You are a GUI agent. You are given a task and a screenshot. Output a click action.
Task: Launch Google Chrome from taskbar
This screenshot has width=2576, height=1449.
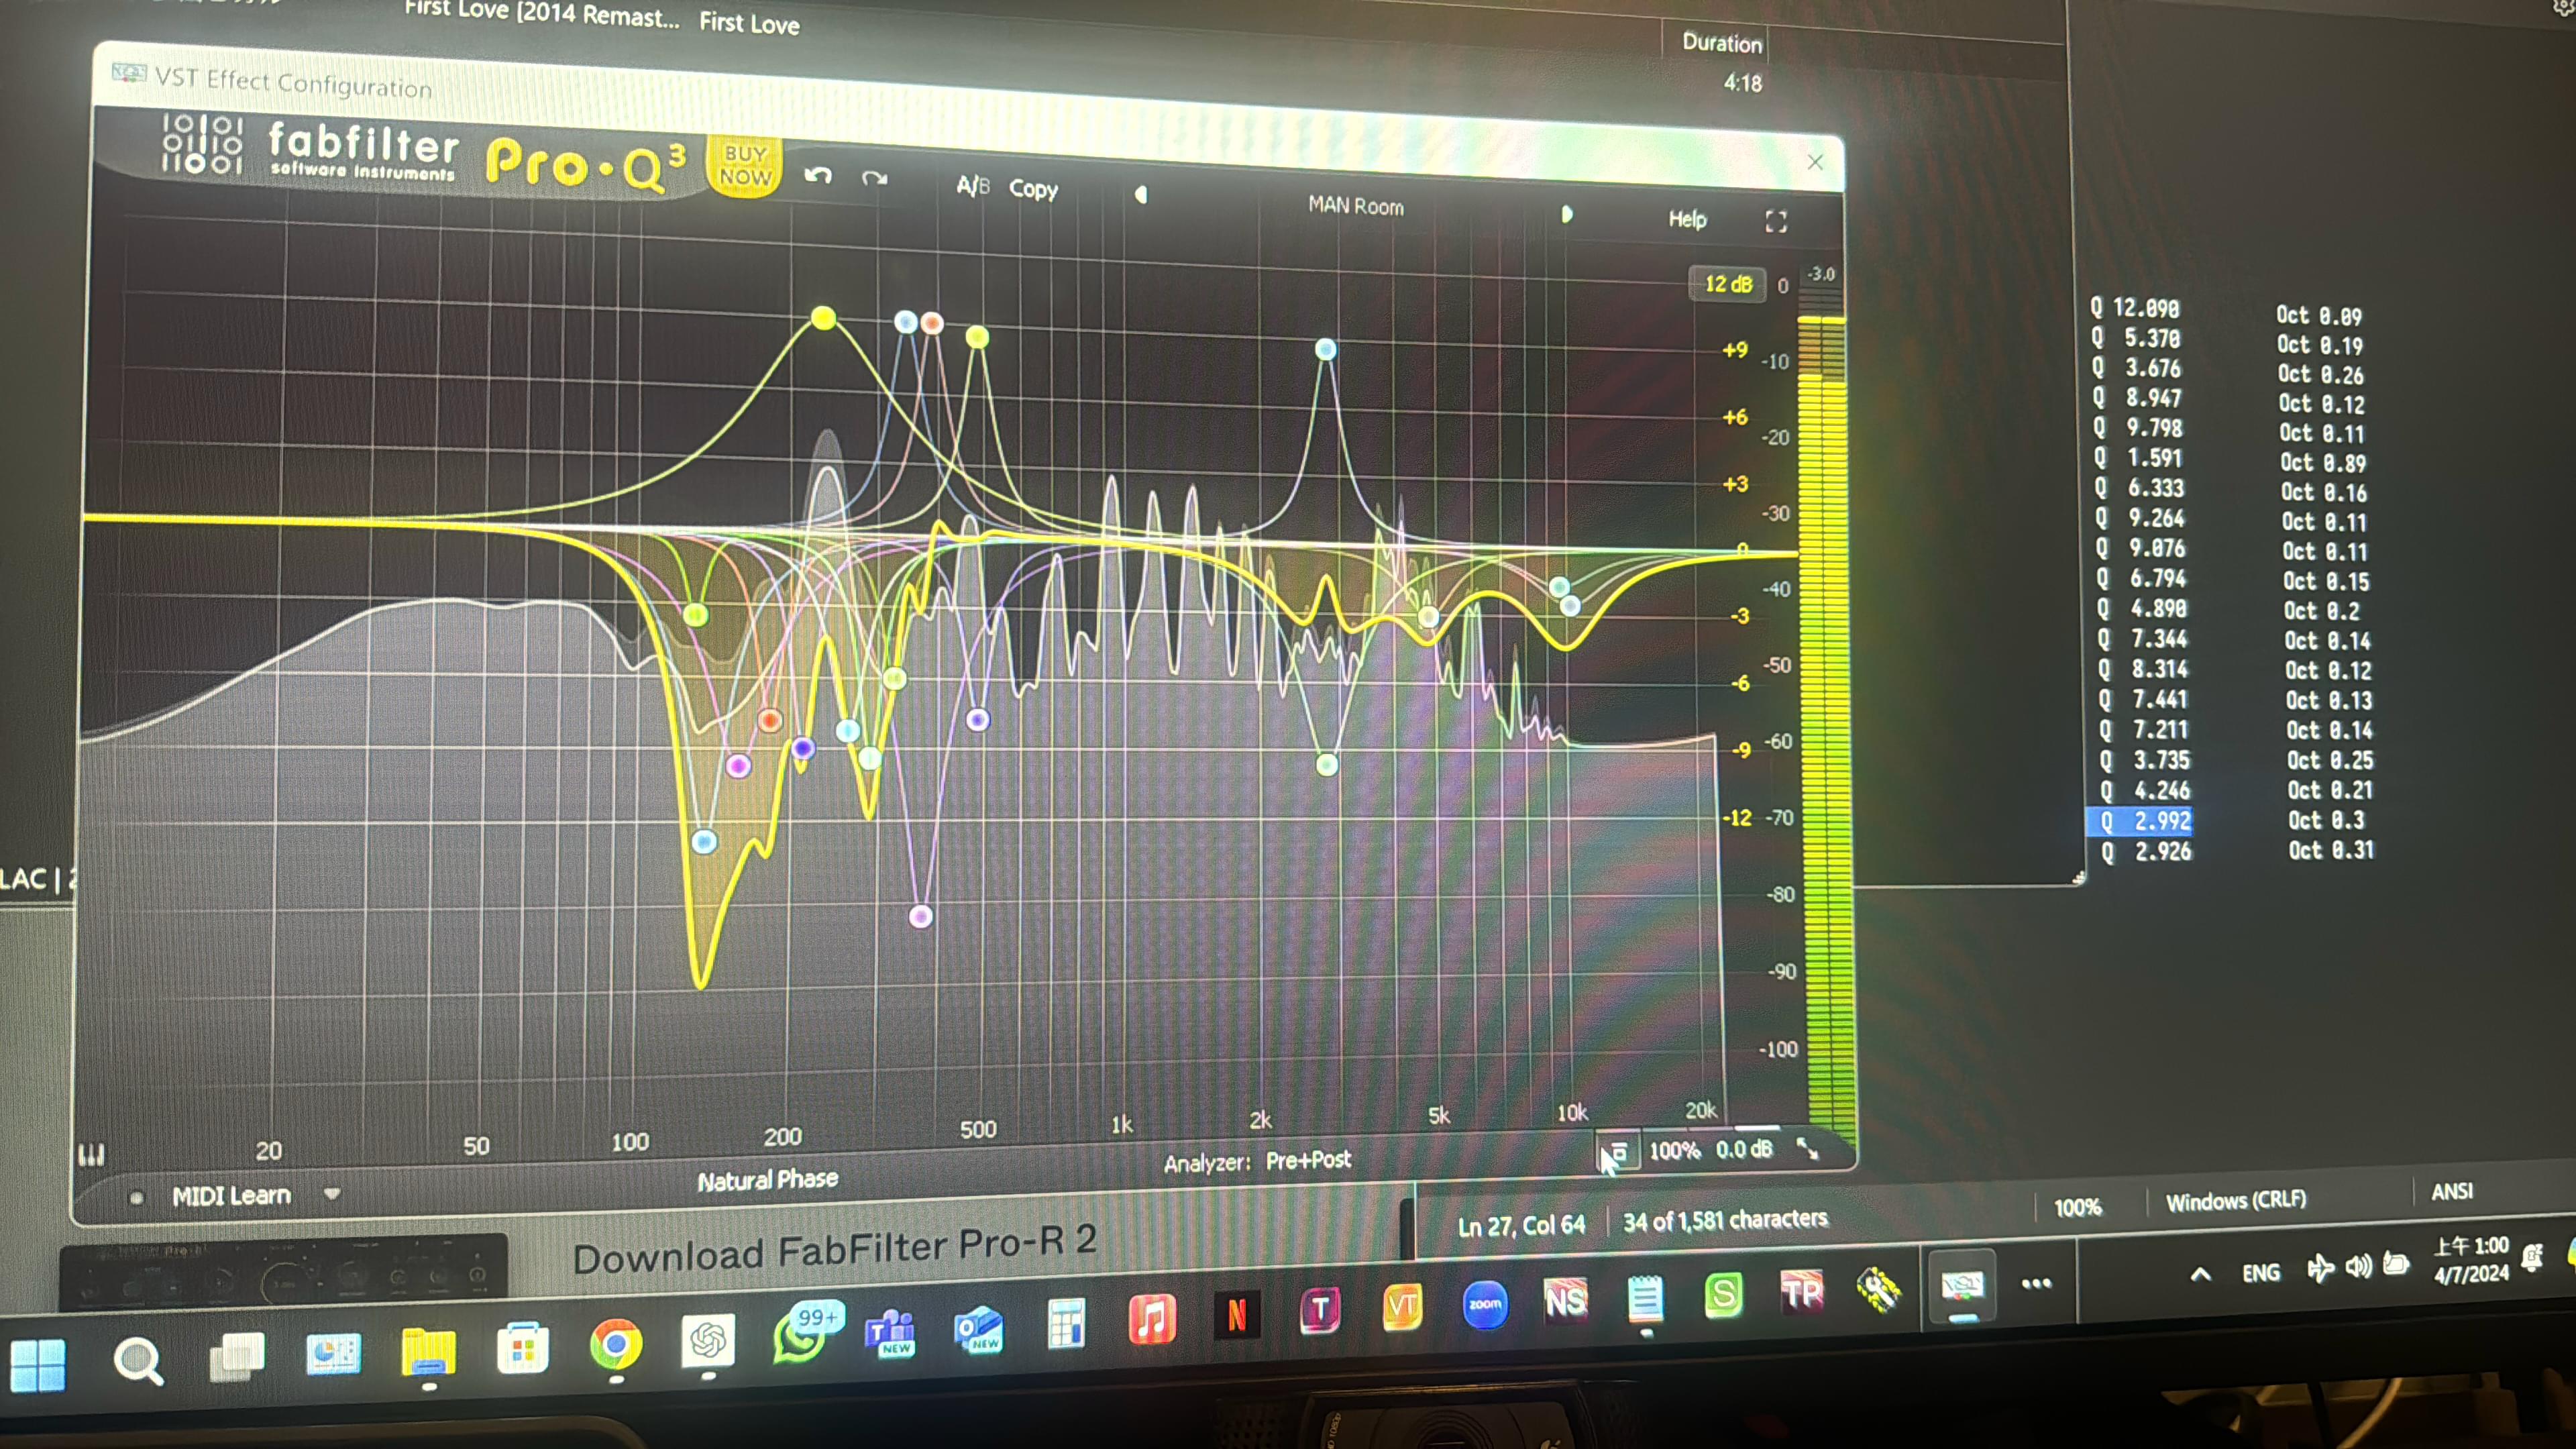pos(616,1345)
